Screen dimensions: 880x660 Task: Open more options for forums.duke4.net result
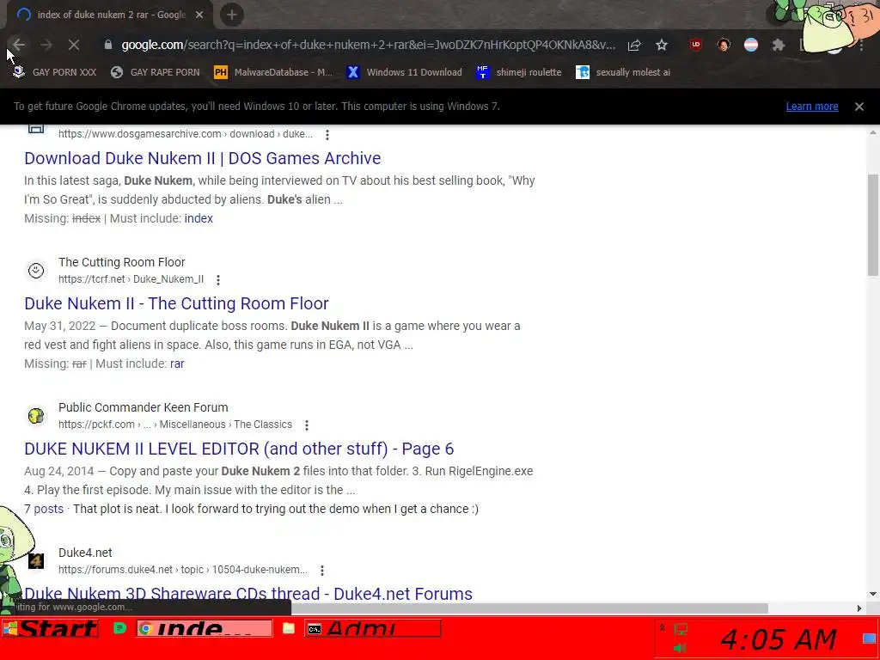(322, 571)
